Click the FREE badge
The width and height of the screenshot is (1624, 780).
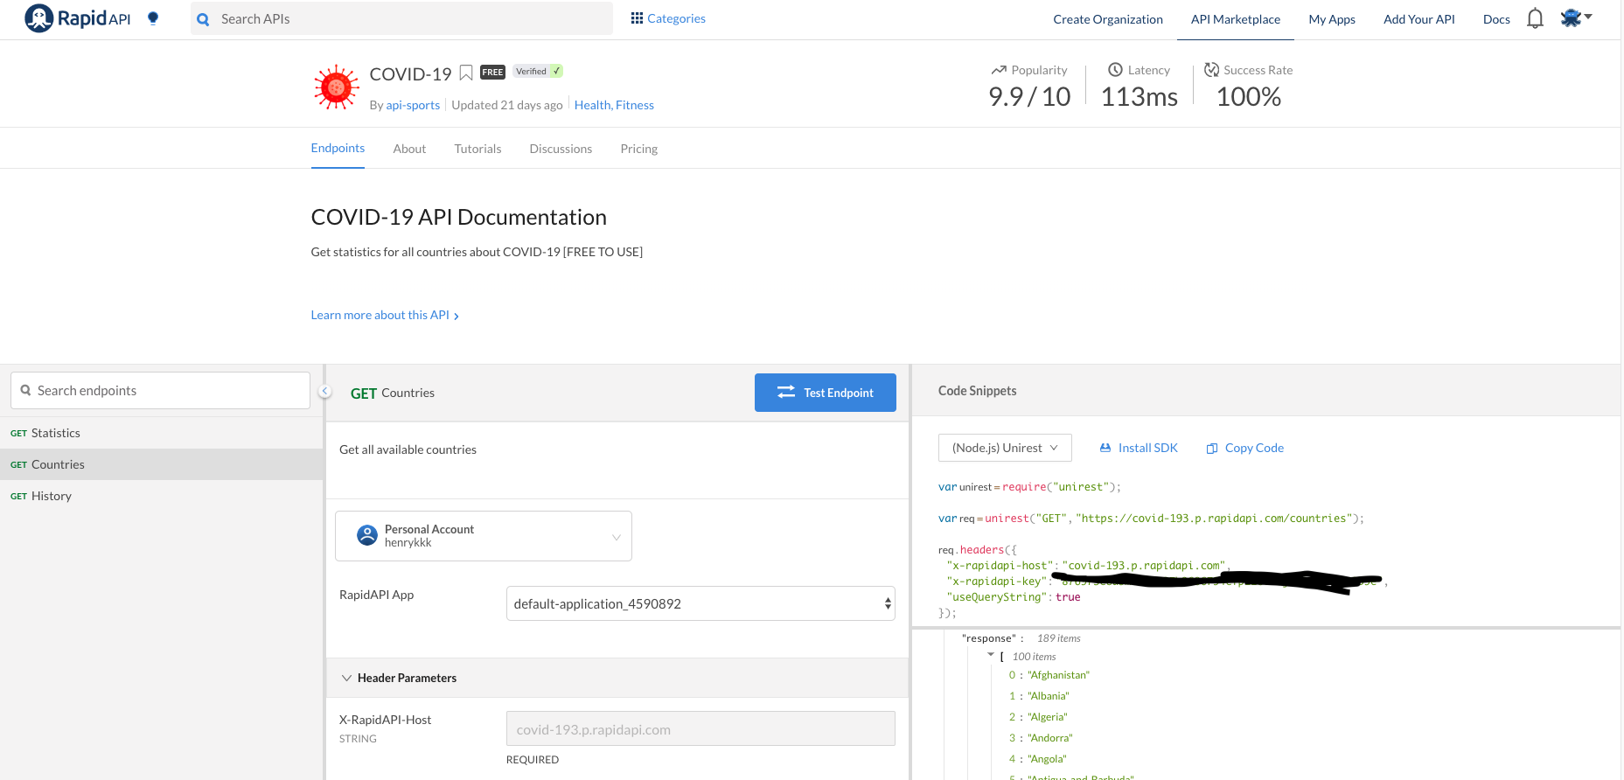[492, 73]
